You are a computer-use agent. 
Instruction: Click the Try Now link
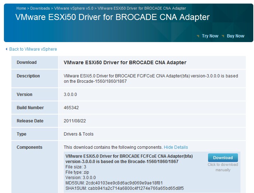pos(210,36)
